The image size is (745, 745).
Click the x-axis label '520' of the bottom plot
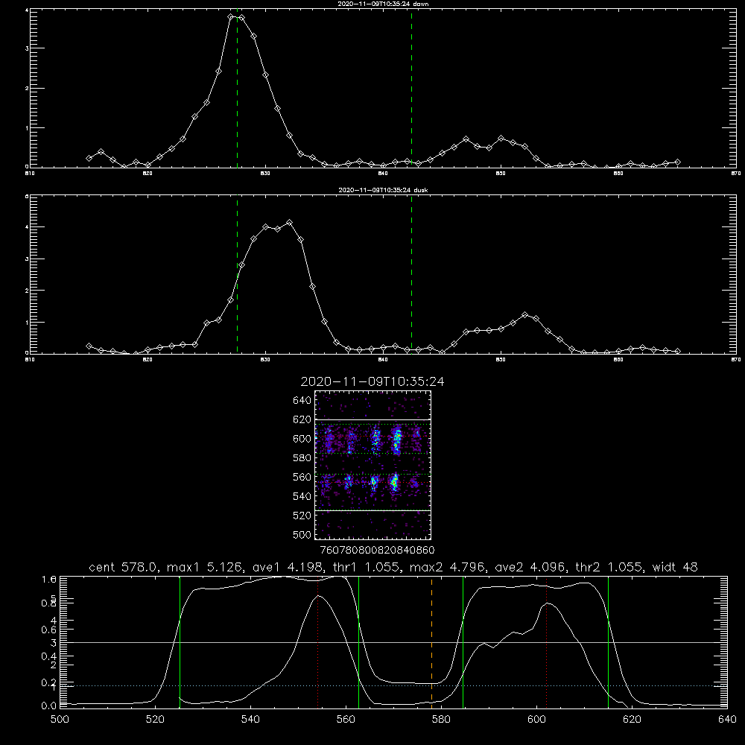pos(156,720)
